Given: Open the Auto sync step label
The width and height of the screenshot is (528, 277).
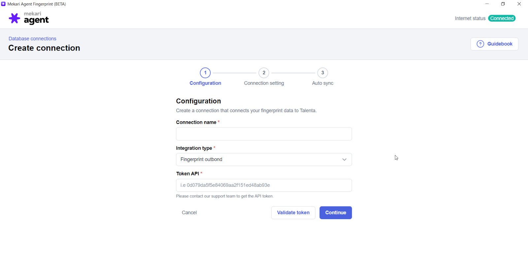Looking at the screenshot, I should [322, 83].
